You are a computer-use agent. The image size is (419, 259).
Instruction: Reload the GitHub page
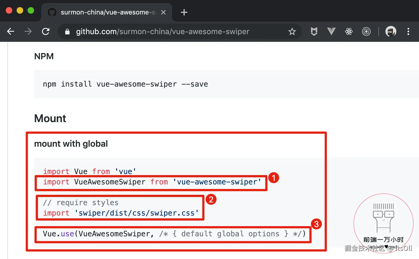46,31
